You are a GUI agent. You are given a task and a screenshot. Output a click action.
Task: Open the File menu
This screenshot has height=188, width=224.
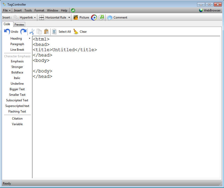[5, 10]
